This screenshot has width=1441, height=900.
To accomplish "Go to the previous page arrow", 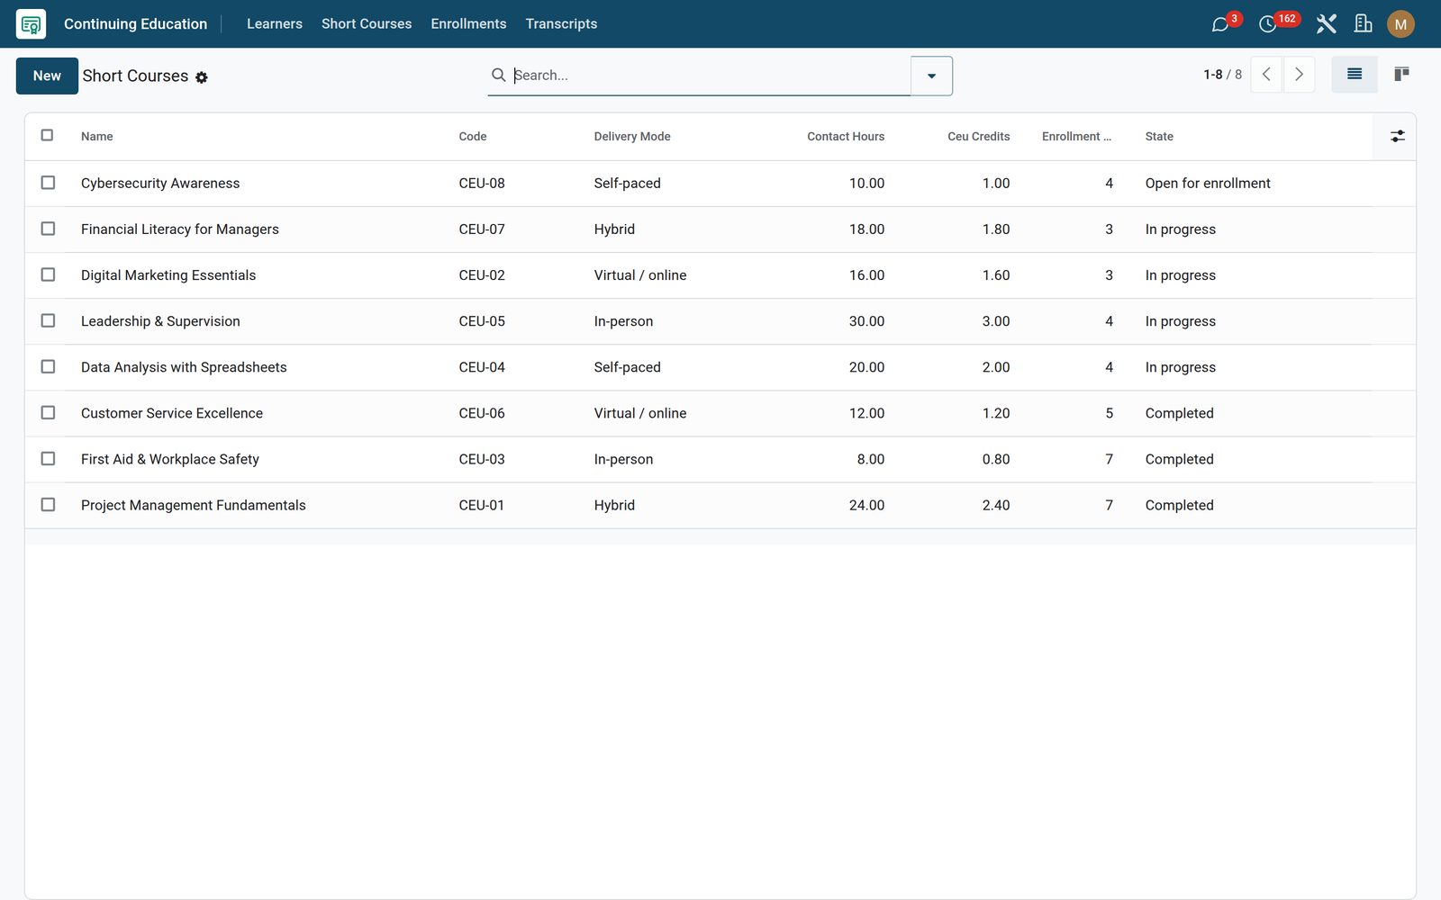I will pos(1266,75).
